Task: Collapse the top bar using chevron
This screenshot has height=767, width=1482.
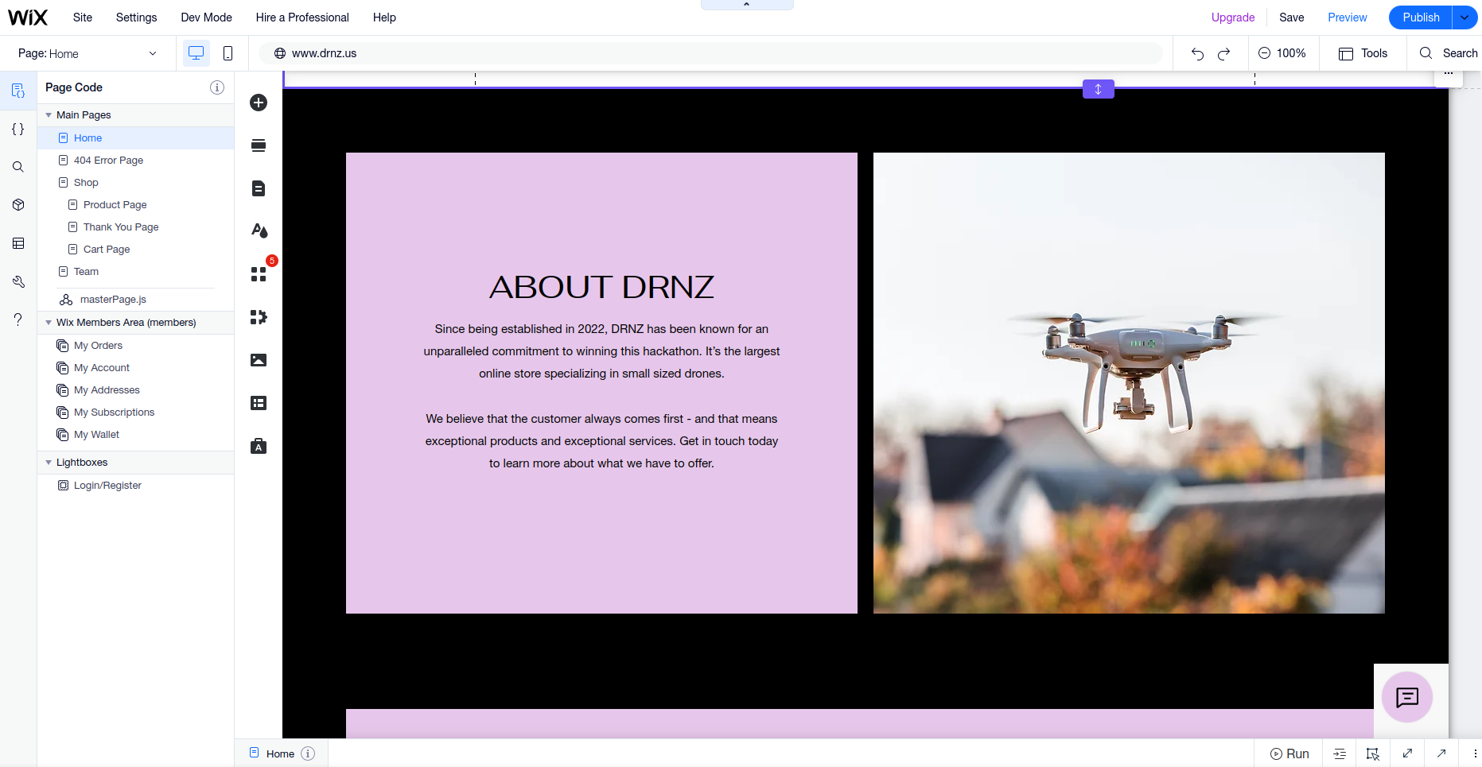Action: (747, 5)
